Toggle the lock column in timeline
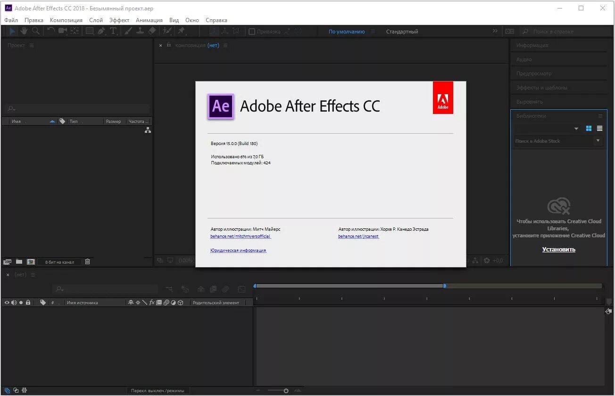 click(28, 302)
